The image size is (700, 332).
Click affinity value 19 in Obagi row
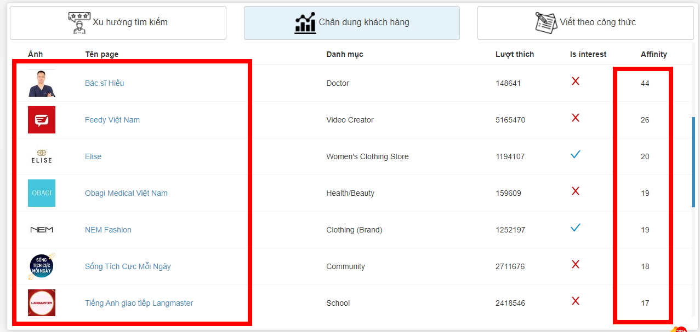[x=645, y=193]
